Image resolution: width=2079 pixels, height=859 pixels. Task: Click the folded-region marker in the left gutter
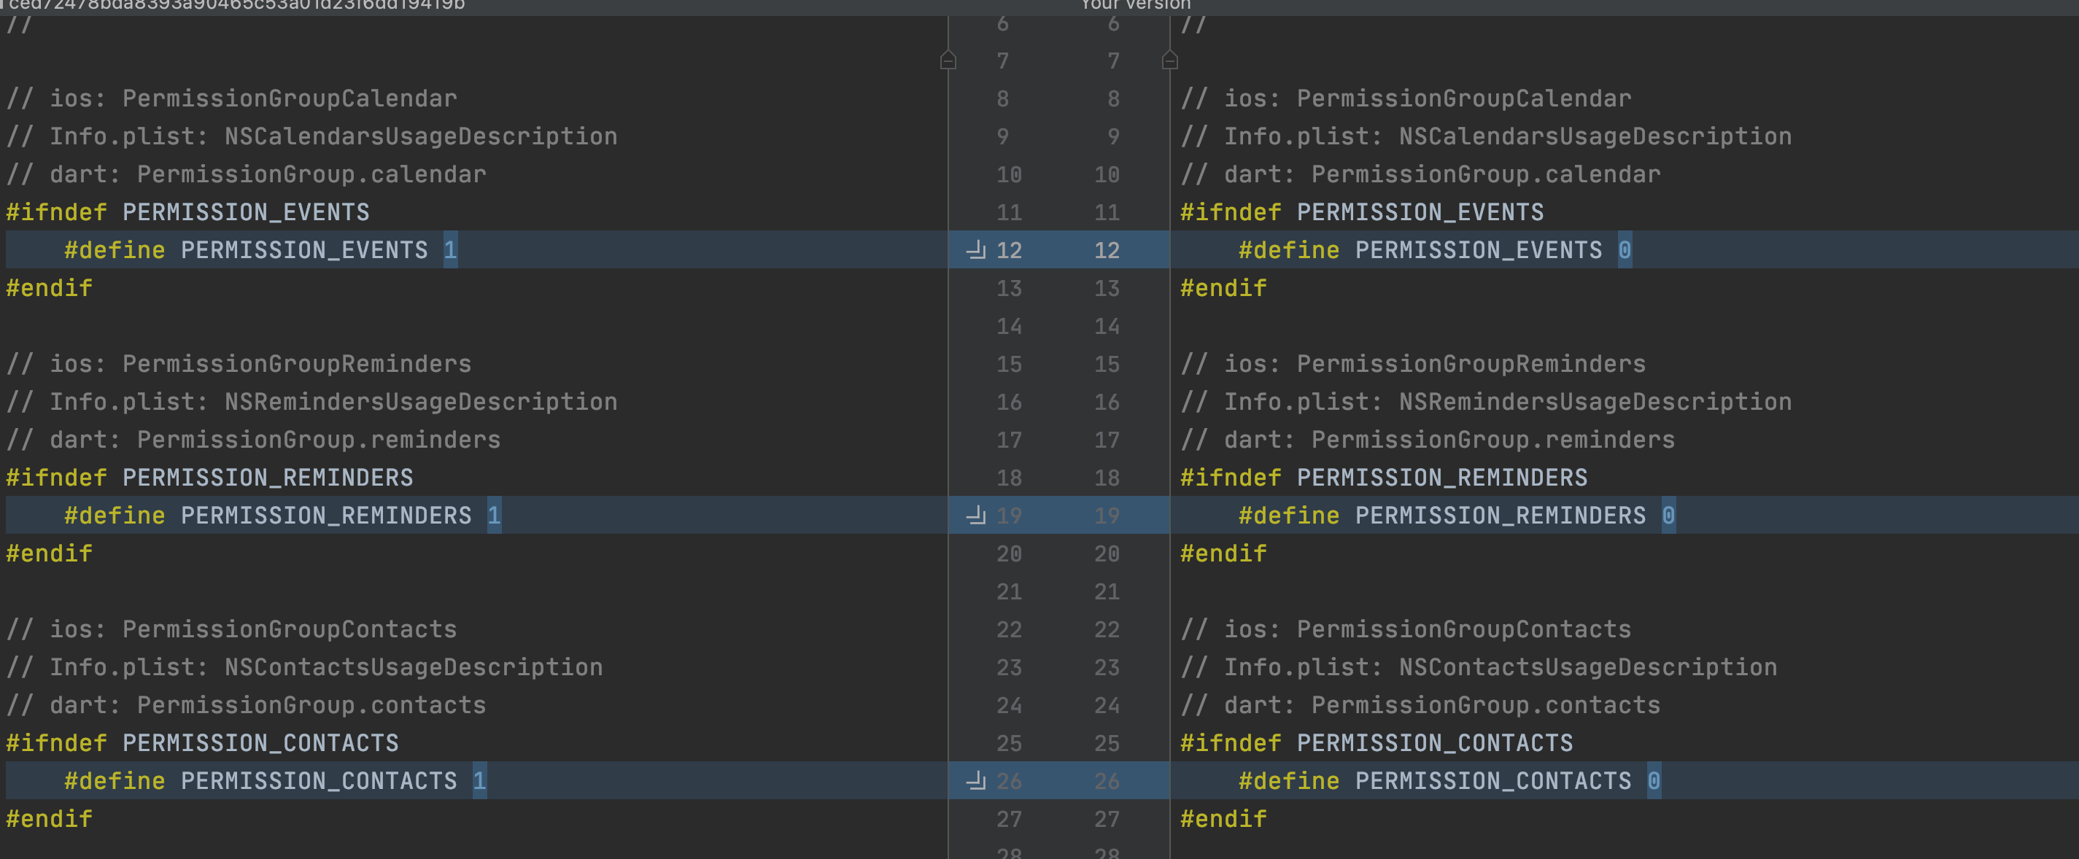948,60
